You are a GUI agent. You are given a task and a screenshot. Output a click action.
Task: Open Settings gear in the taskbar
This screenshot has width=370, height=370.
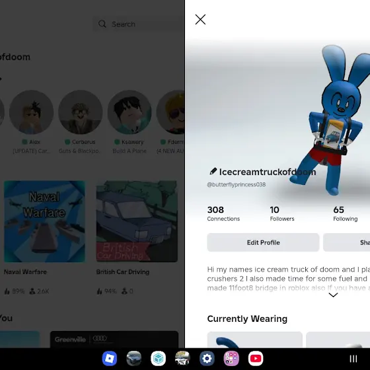pos(207,358)
